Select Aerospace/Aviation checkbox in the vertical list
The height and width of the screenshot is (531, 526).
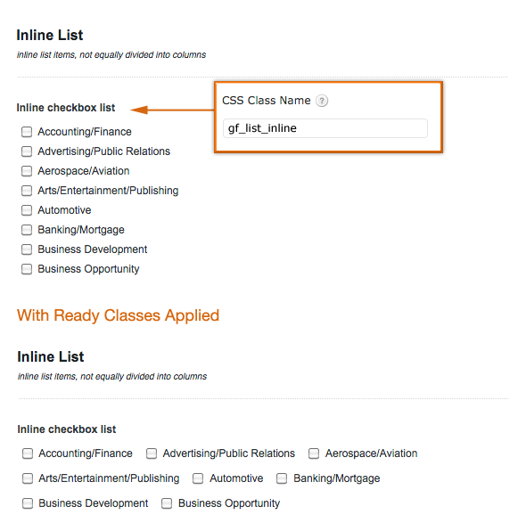click(x=27, y=171)
